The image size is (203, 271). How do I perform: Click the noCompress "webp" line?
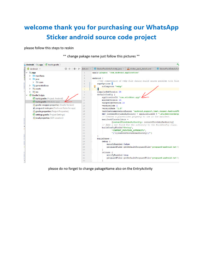click(x=112, y=87)
